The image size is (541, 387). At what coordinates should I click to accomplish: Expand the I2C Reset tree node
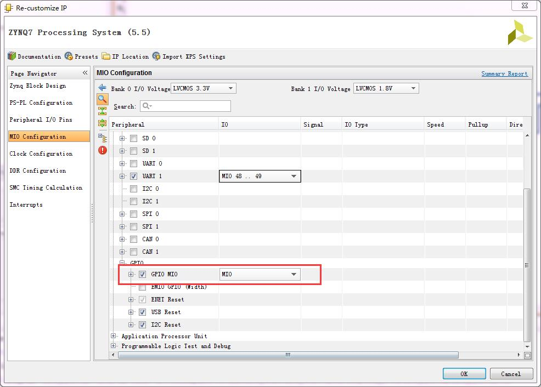131,325
